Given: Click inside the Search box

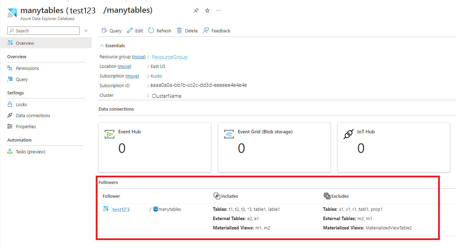Looking at the screenshot, I should pos(43,31).
